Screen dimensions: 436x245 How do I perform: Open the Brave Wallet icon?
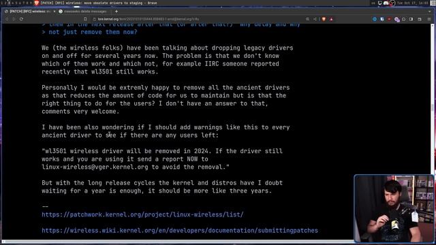click(420, 19)
